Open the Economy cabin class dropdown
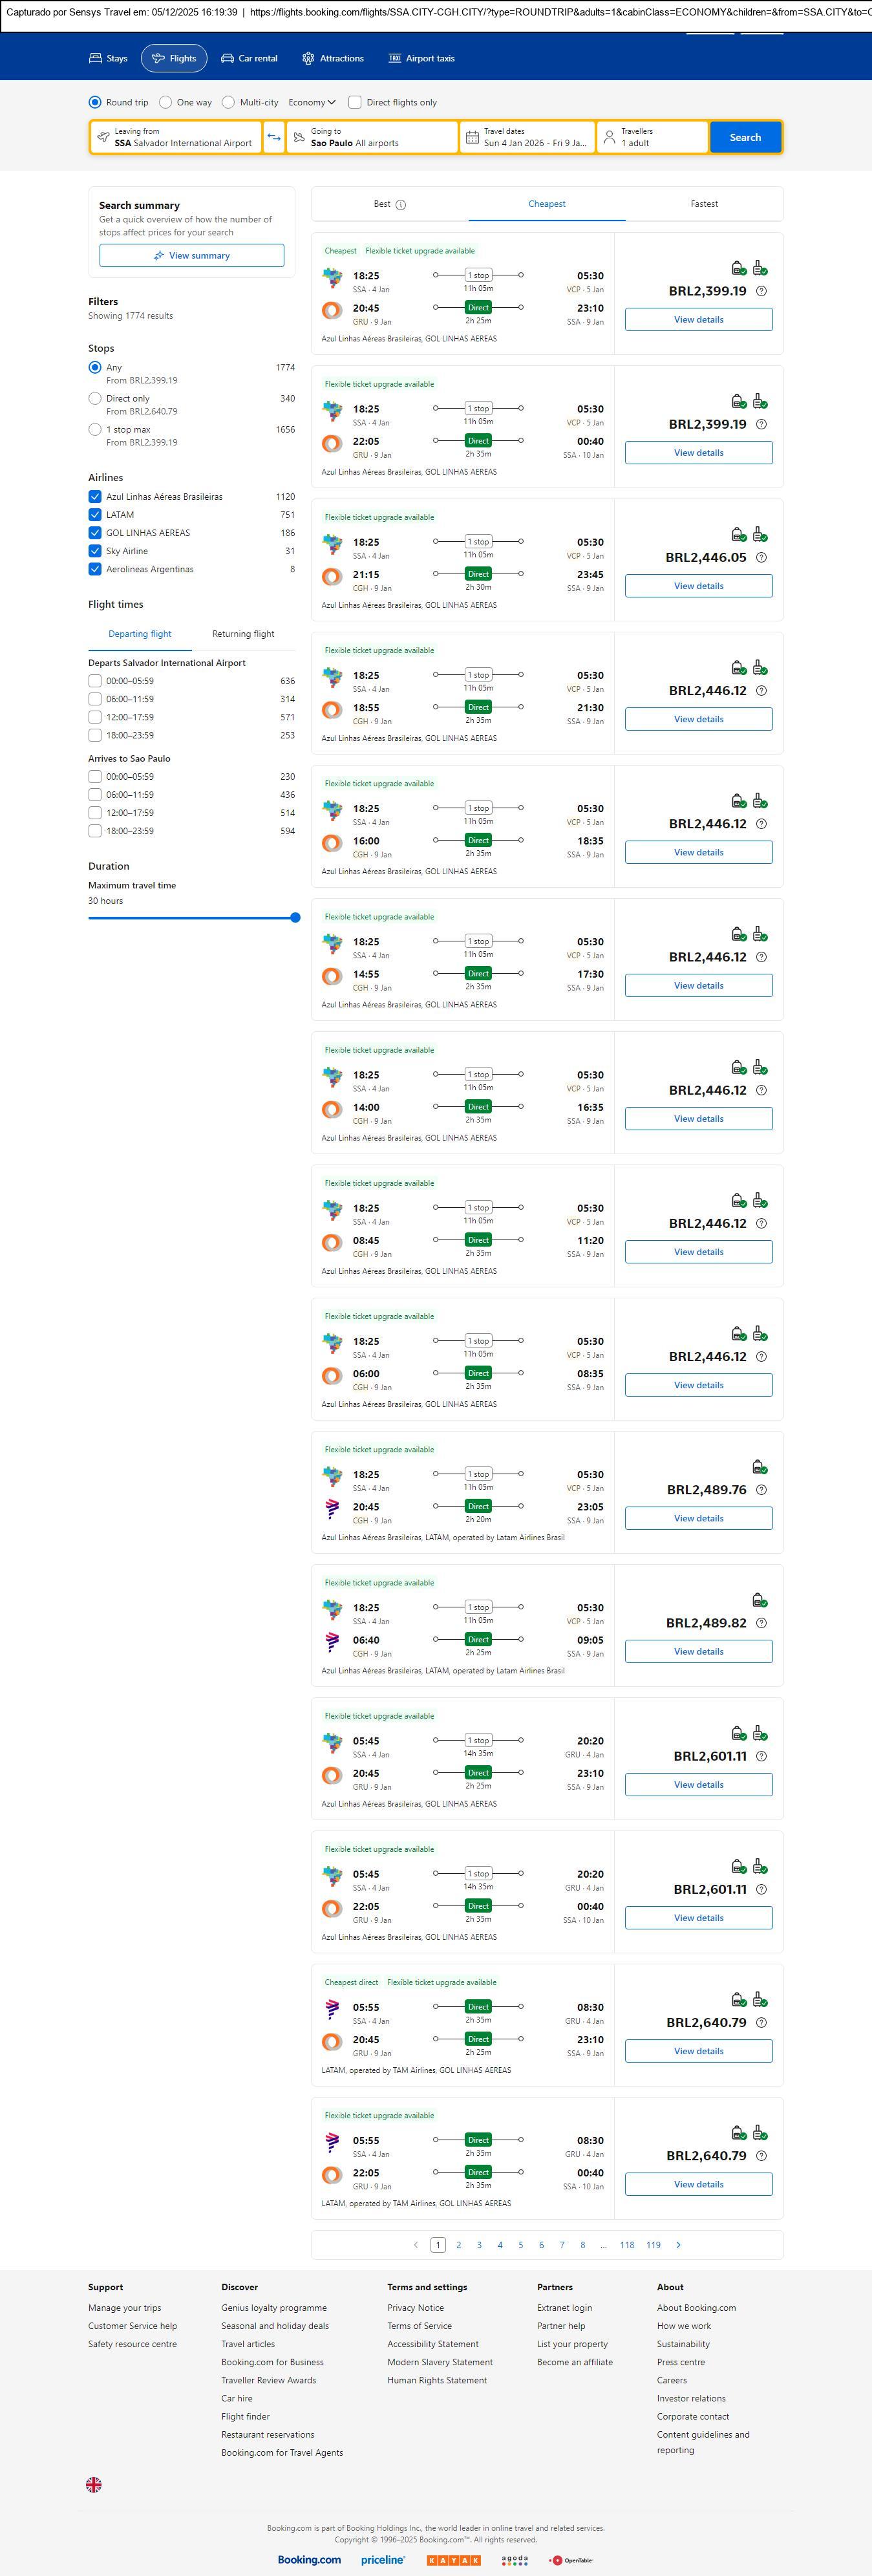Viewport: 872px width, 2576px height. [x=311, y=102]
